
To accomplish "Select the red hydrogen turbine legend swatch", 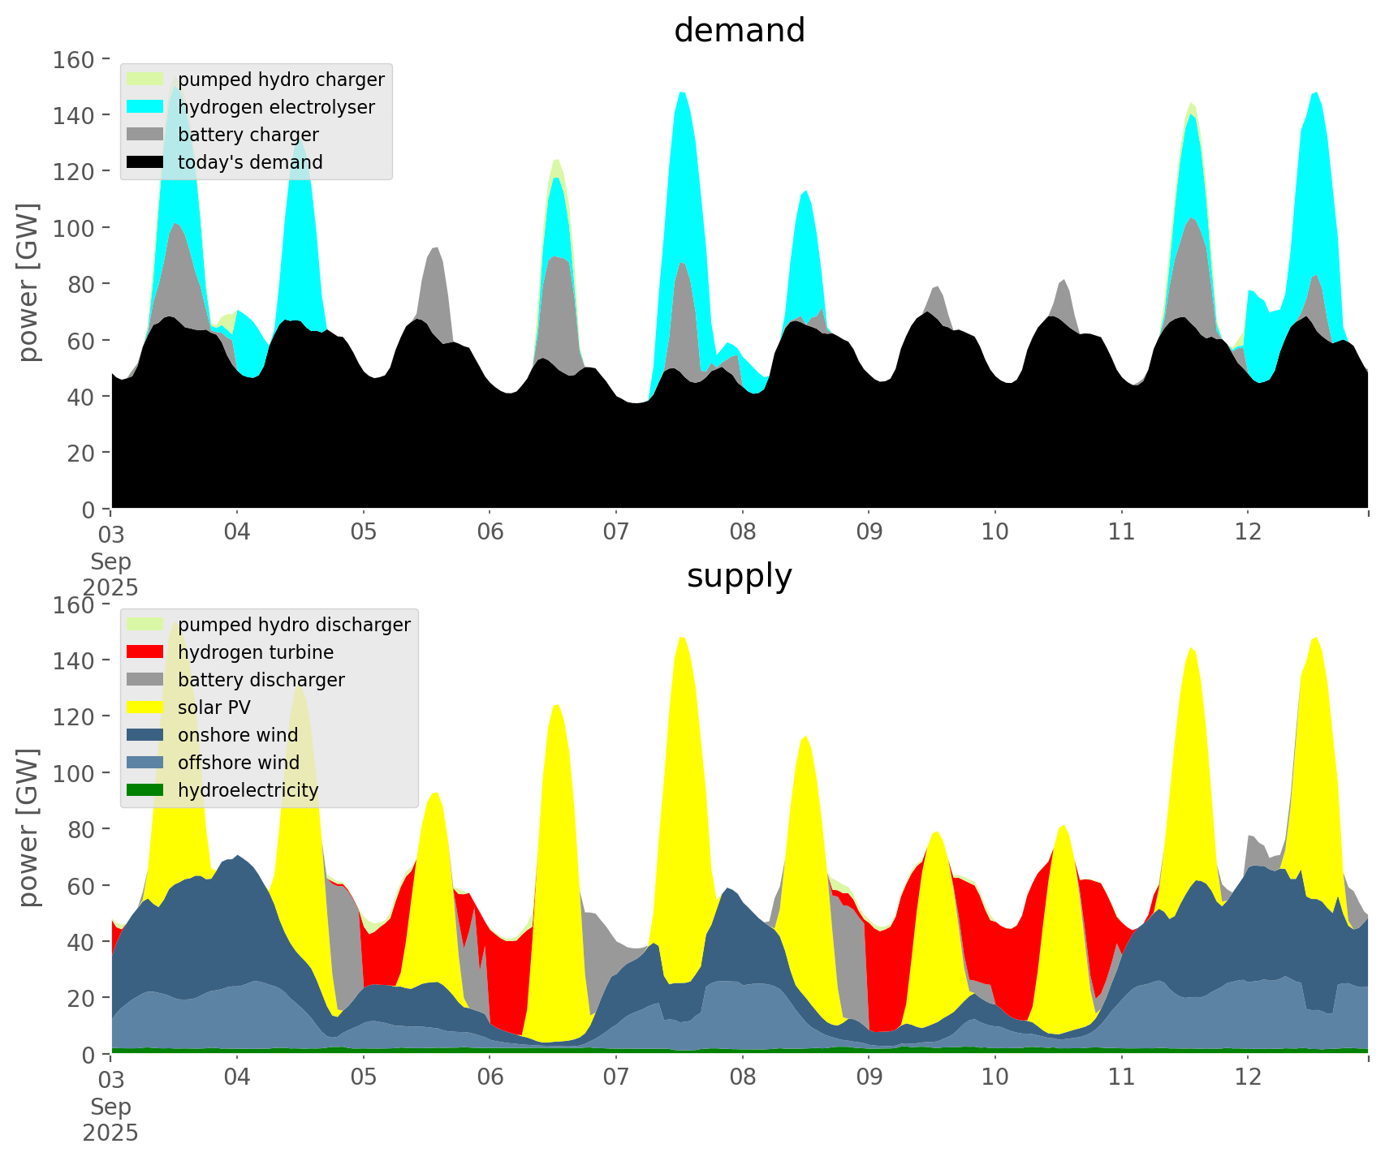I will [146, 652].
